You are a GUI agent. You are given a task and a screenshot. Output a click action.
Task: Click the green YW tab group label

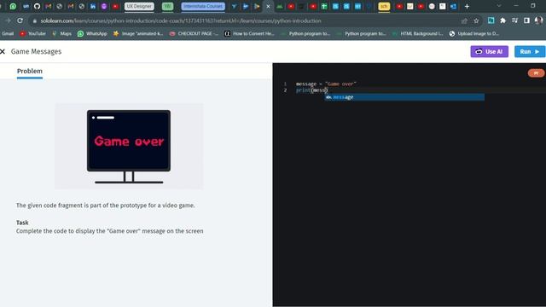point(167,6)
